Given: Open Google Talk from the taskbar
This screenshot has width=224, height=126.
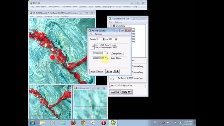Looking at the screenshot, I should point(93,122).
